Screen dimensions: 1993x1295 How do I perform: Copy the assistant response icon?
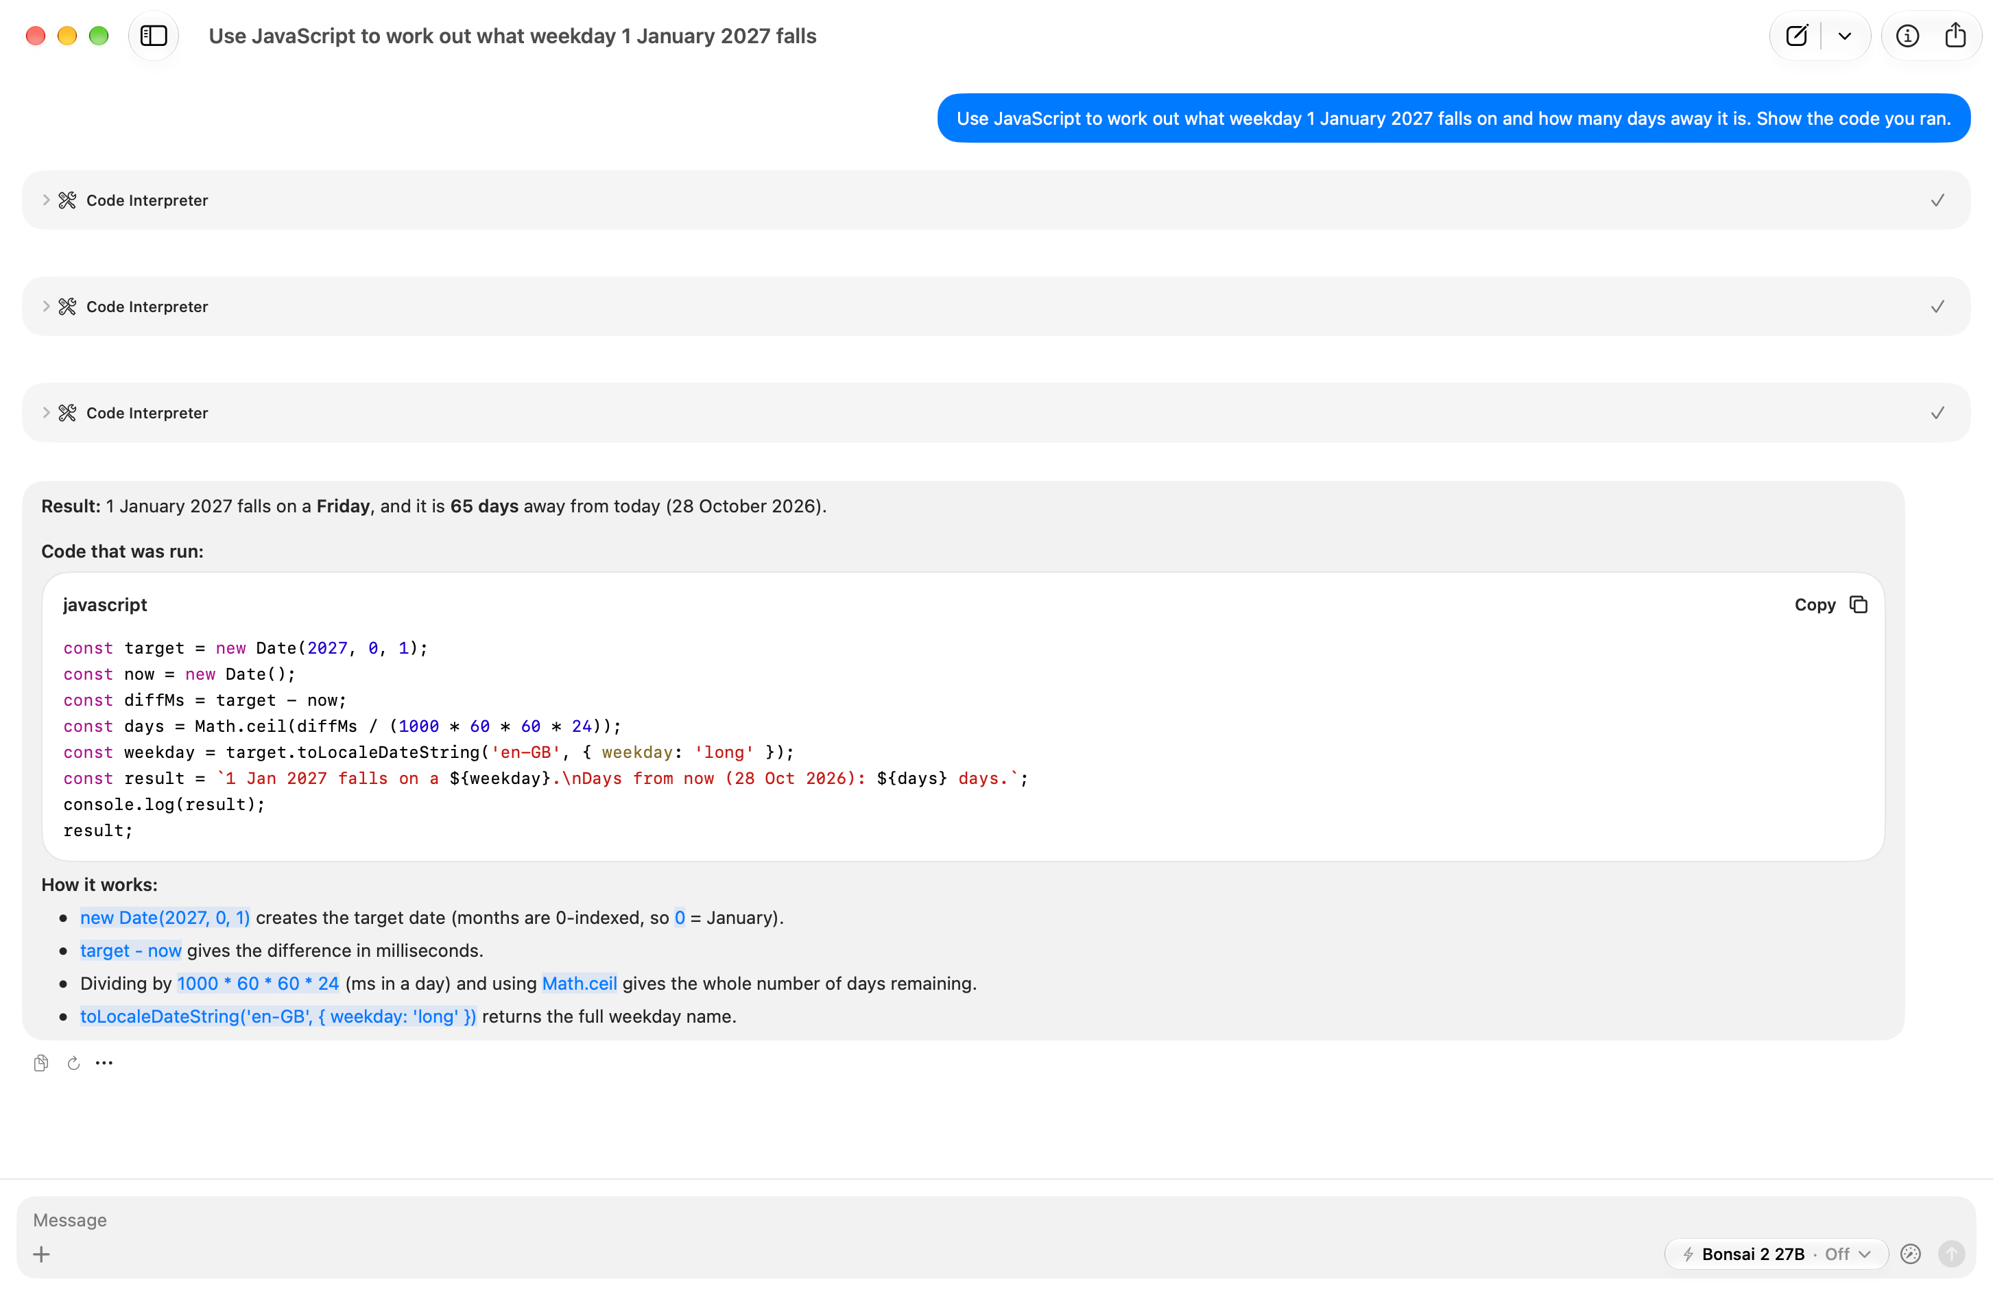[41, 1063]
